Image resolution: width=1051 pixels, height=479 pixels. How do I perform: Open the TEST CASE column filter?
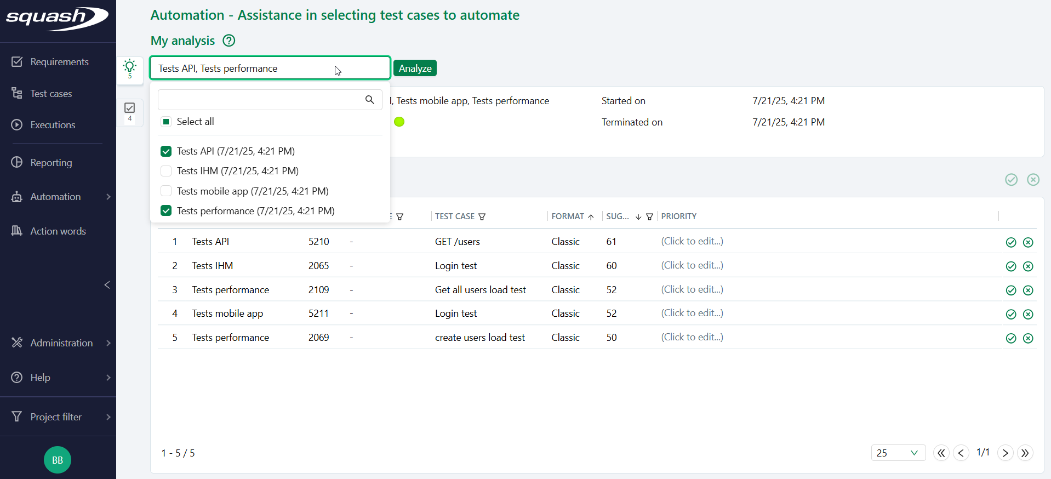pyautogui.click(x=482, y=216)
